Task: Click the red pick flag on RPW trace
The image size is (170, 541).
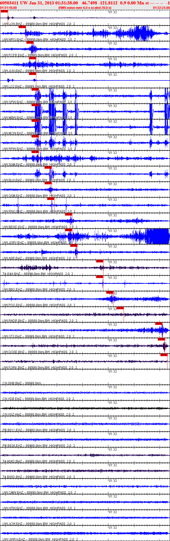Action: click(35, 136)
